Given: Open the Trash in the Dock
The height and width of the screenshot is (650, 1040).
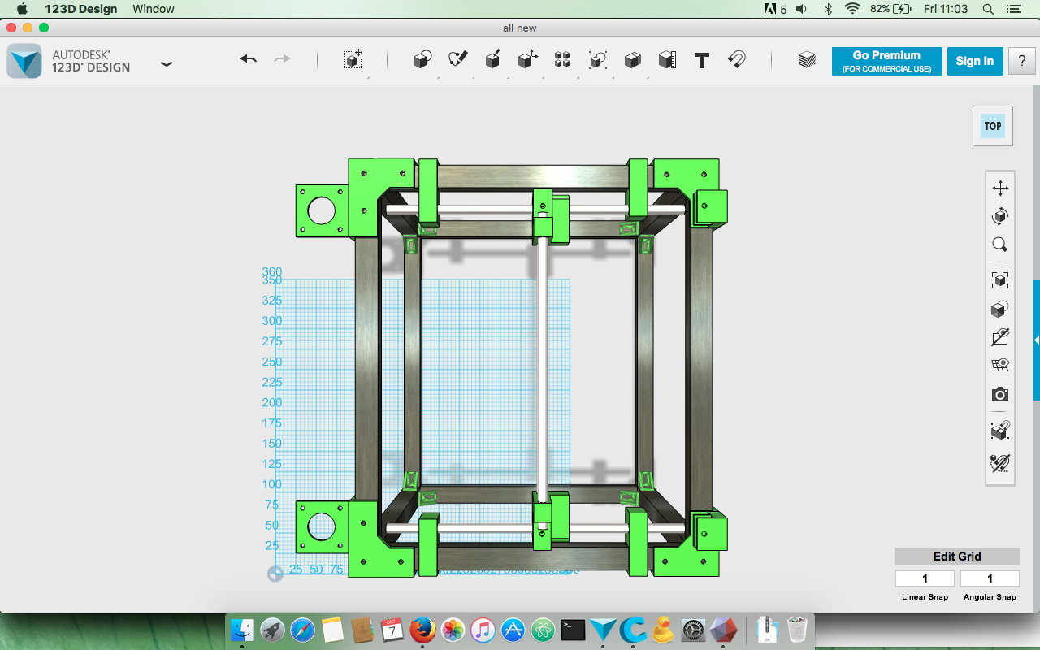Looking at the screenshot, I should pyautogui.click(x=798, y=629).
